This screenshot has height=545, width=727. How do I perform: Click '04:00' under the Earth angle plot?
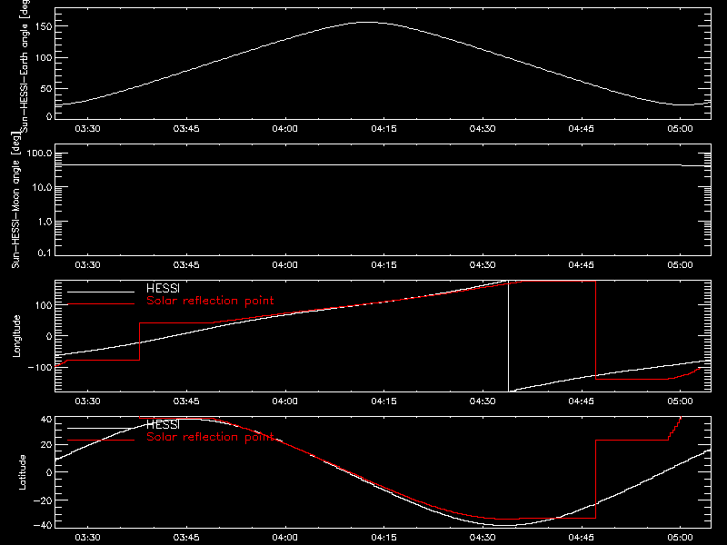click(285, 129)
